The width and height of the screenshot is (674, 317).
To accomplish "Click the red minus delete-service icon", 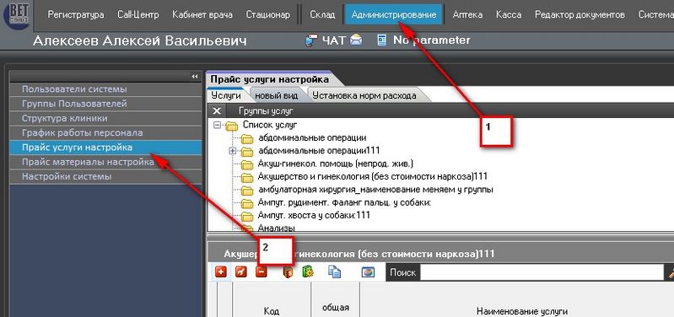I will [x=261, y=271].
